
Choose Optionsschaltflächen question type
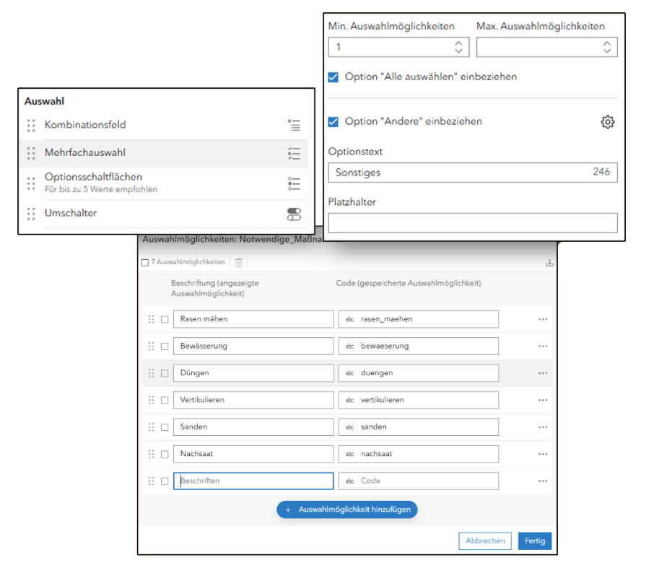pos(163,183)
